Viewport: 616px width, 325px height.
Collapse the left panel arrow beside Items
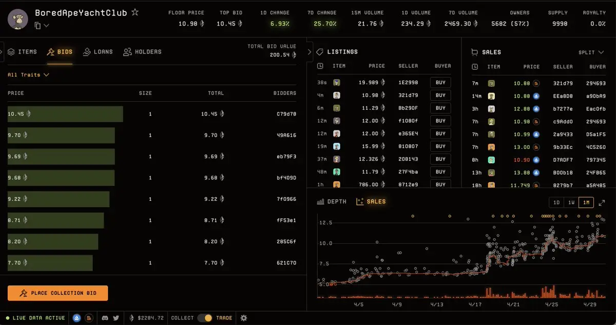tap(2, 52)
